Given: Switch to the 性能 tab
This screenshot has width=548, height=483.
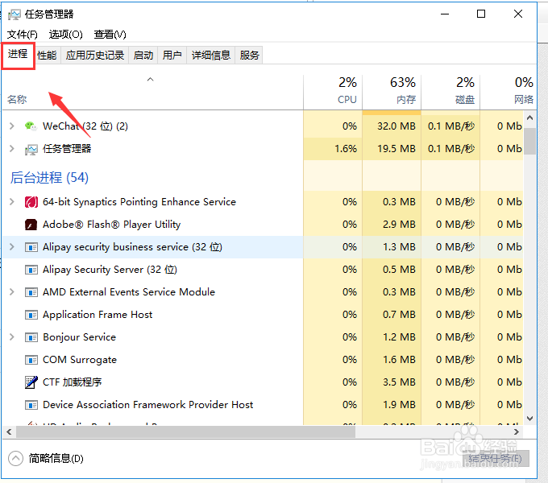Looking at the screenshot, I should coord(47,55).
